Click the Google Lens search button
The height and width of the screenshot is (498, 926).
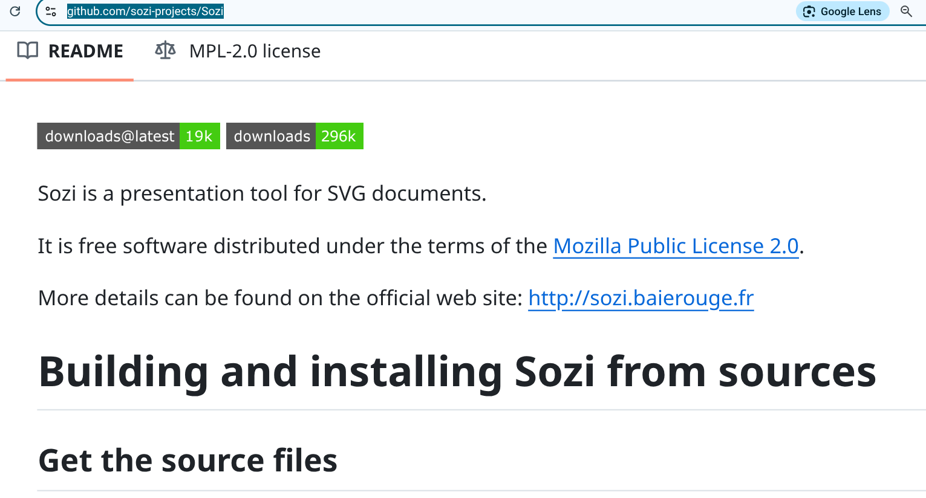(843, 11)
